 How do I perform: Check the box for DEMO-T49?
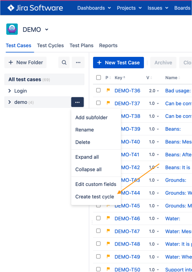[98, 256]
